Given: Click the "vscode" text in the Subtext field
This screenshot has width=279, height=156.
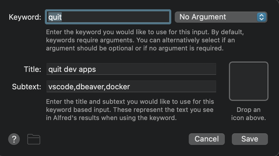Looking at the screenshot, I should click(60, 87).
